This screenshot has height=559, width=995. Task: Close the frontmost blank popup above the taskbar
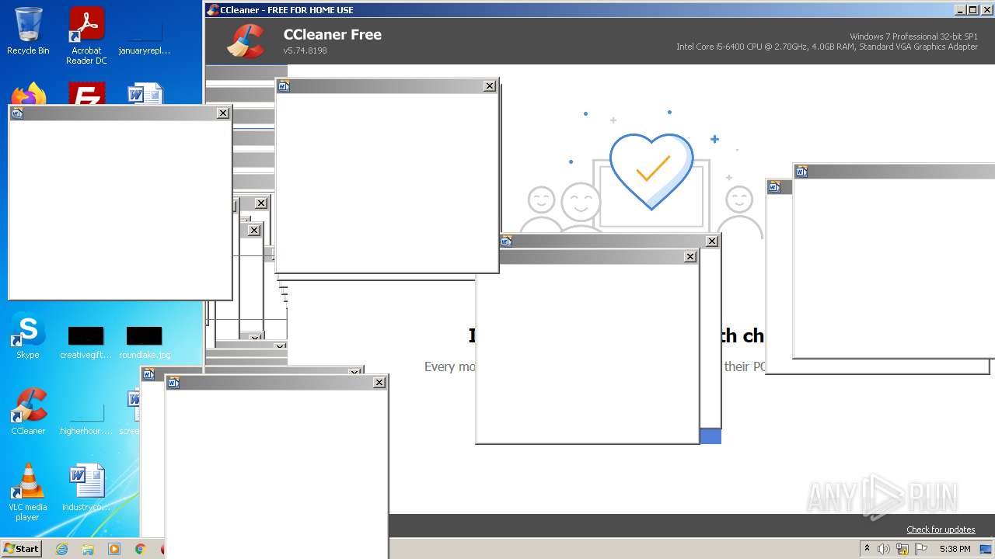pos(379,383)
